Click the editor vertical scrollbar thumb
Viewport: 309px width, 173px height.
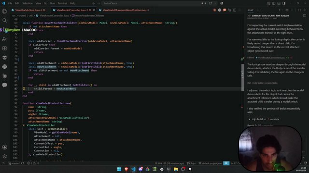(242, 77)
